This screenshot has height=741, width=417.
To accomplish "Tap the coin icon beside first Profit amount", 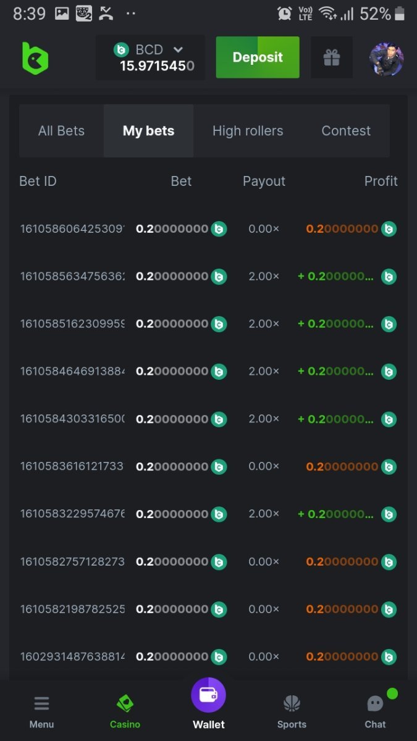I will [389, 229].
